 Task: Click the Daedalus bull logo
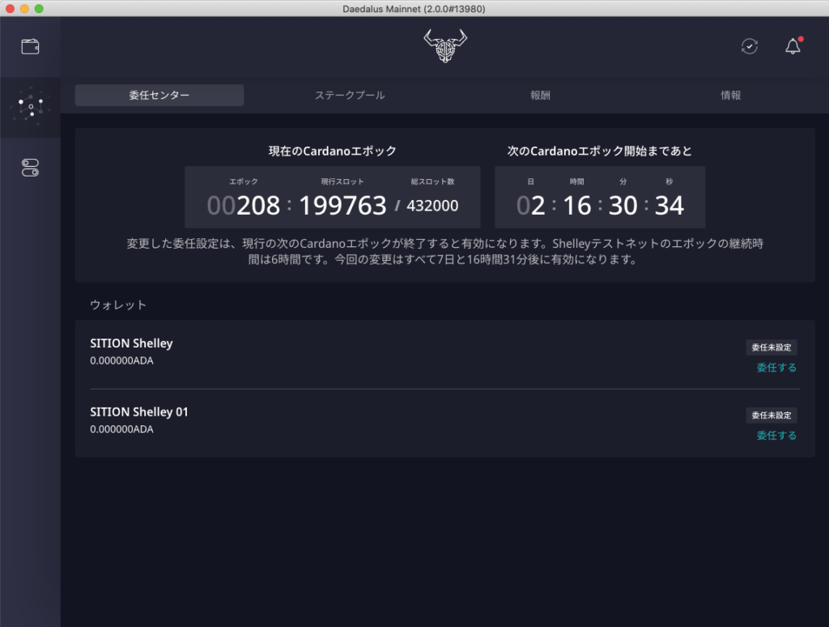click(445, 46)
